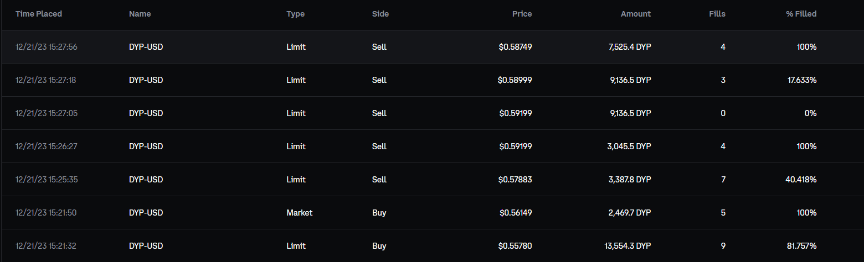Click the Fills column header
This screenshot has width=864, height=262.
[716, 14]
